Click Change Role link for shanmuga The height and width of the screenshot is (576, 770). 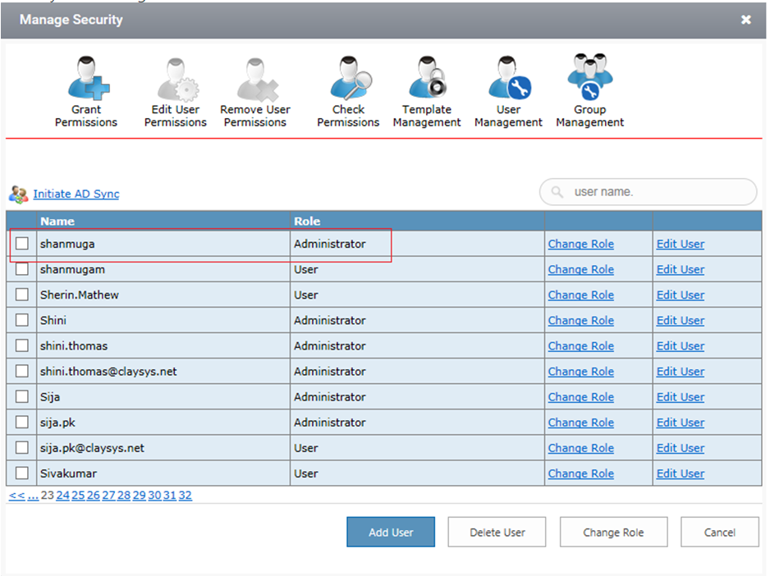tap(581, 244)
